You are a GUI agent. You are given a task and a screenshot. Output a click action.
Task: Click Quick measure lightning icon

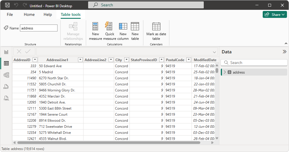[109, 26]
